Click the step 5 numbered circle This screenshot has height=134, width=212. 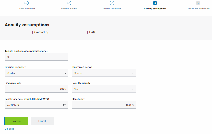coord(198,3)
